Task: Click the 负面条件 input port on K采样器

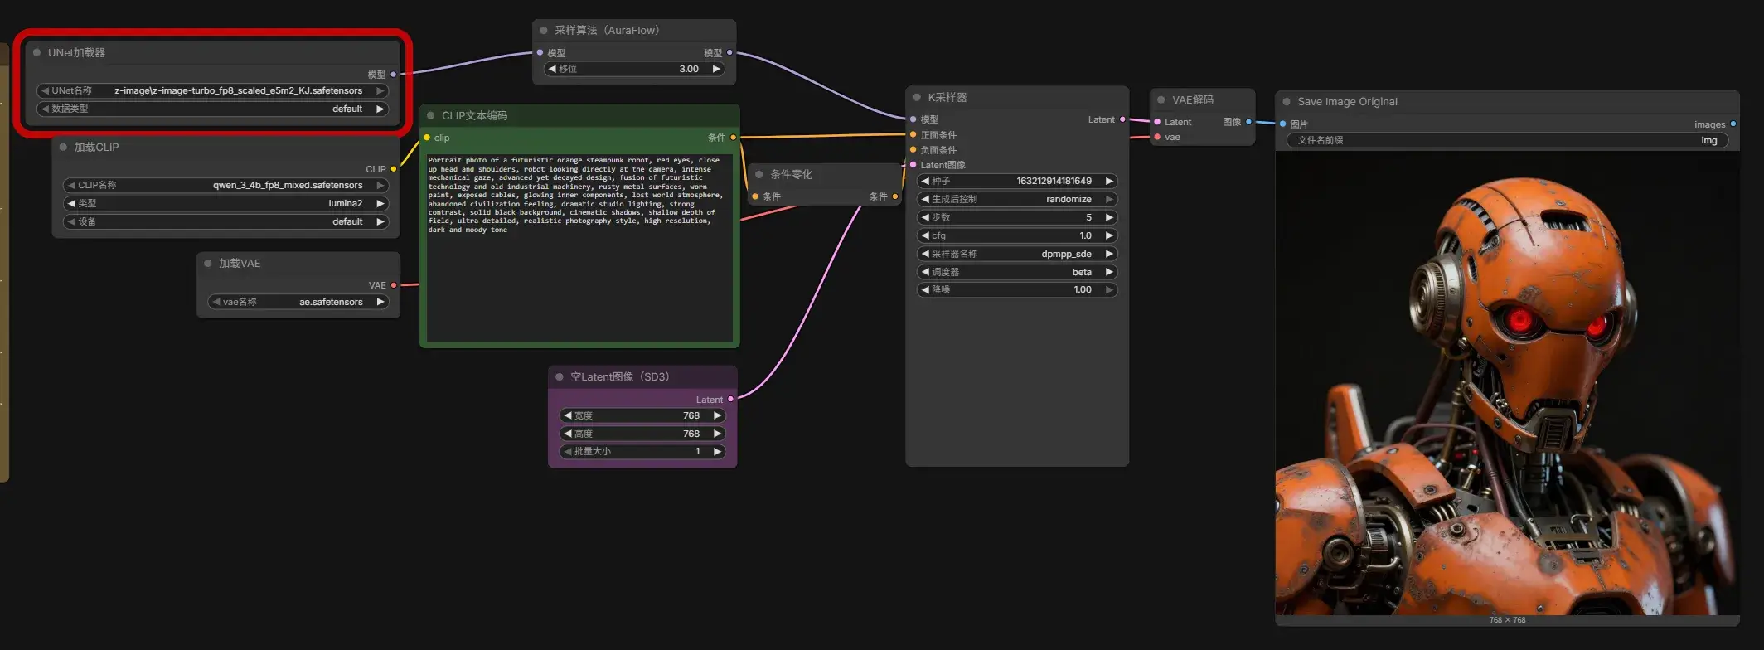Action: tap(913, 149)
